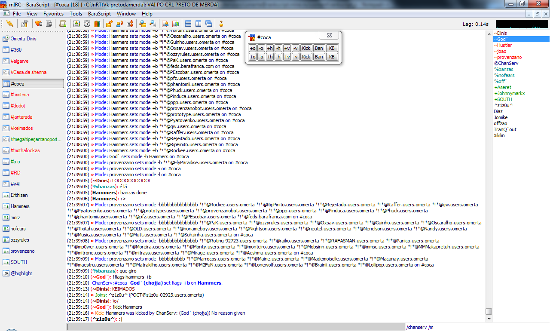Click the Cascade windows toolbar icon

click(x=208, y=24)
